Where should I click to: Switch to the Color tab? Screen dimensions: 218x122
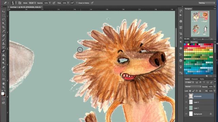pos(187,42)
